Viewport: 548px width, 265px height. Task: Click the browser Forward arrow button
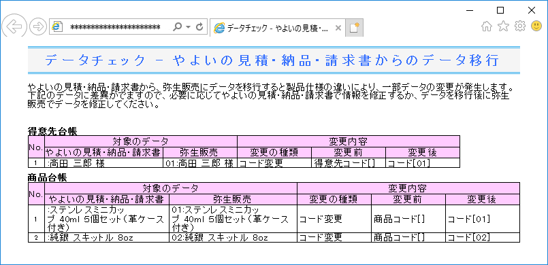point(37,27)
